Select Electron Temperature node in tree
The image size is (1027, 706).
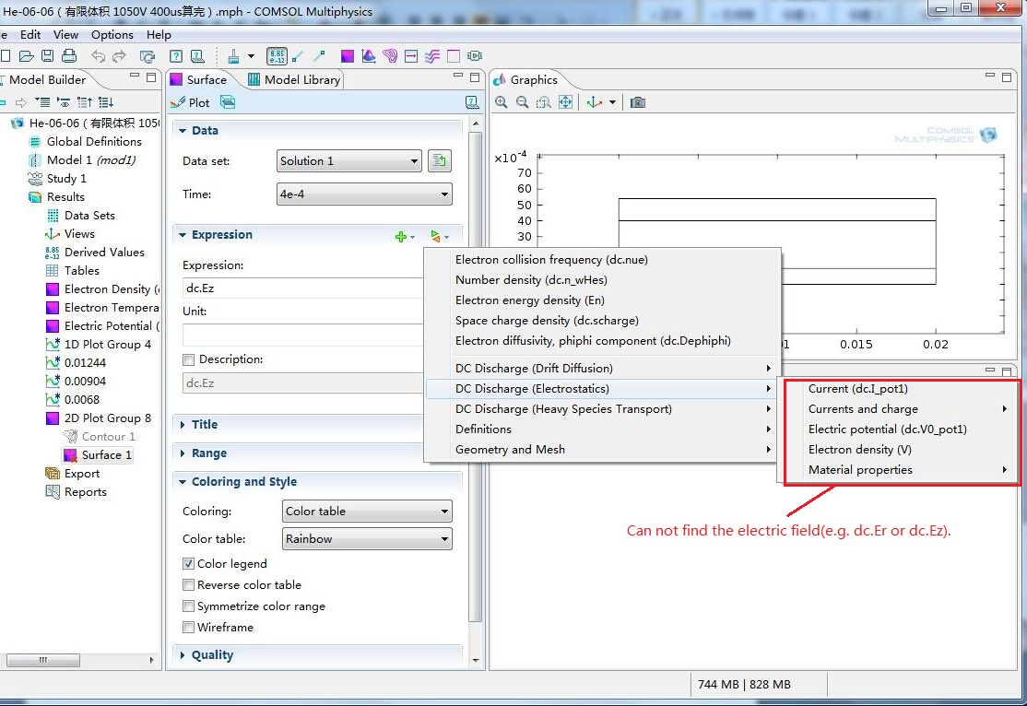pos(111,308)
